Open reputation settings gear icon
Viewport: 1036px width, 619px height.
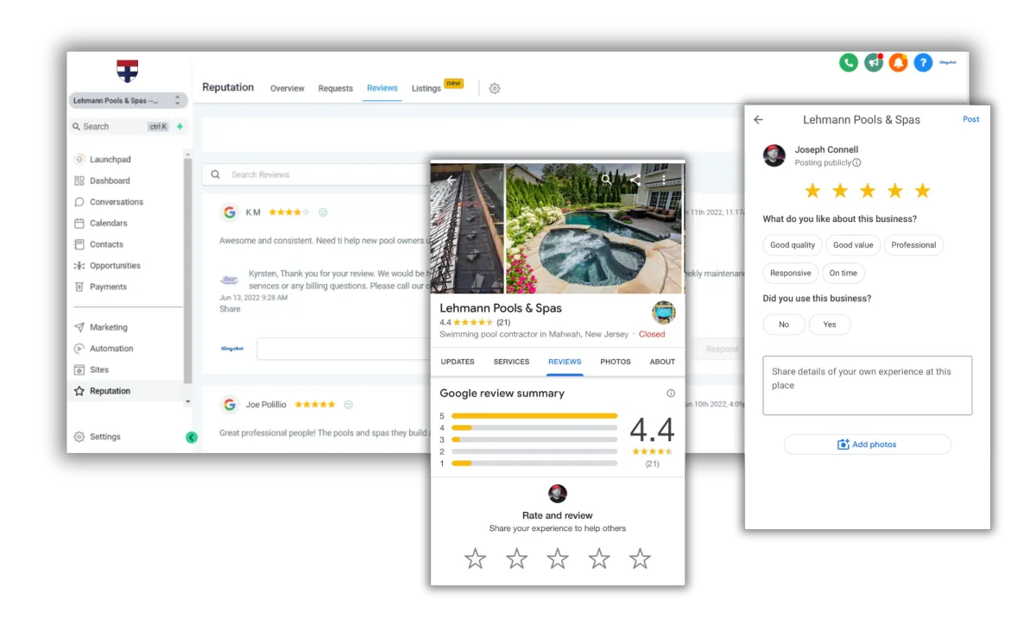[495, 88]
